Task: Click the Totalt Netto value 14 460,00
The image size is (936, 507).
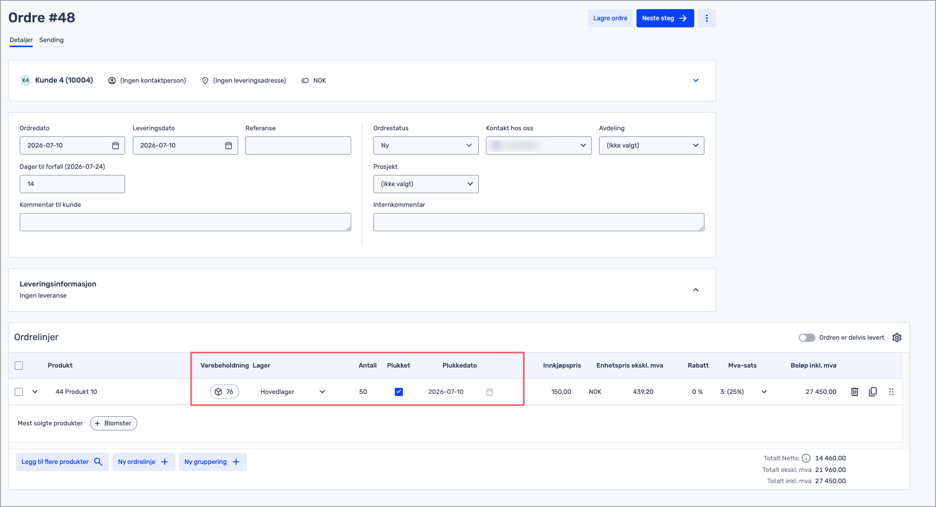Action: pyautogui.click(x=831, y=458)
